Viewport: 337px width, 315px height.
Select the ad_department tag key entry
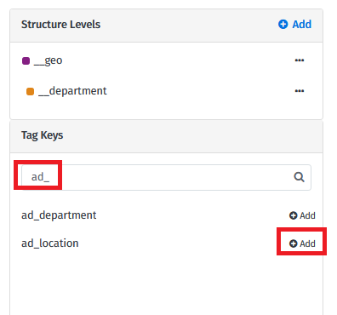point(59,215)
